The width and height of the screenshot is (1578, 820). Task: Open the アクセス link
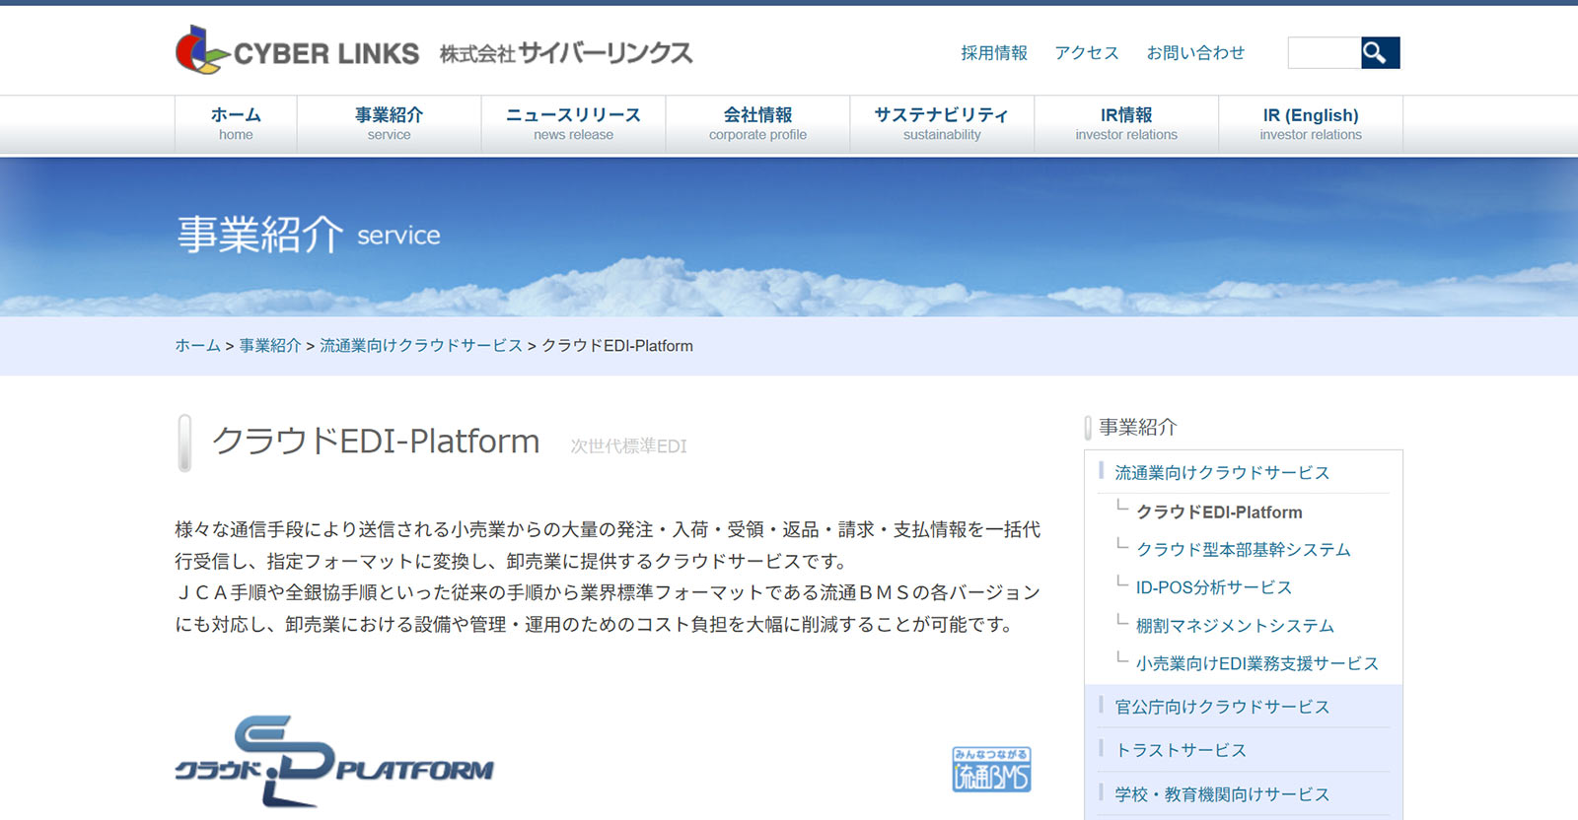[1087, 53]
